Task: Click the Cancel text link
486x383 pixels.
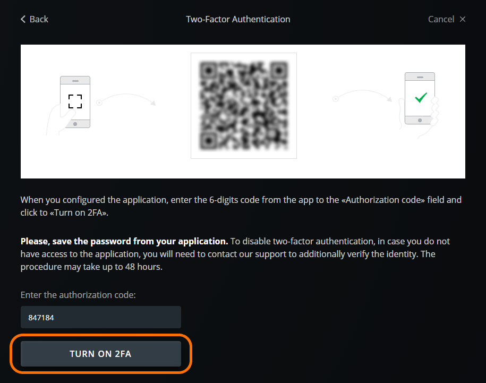Action: [441, 19]
